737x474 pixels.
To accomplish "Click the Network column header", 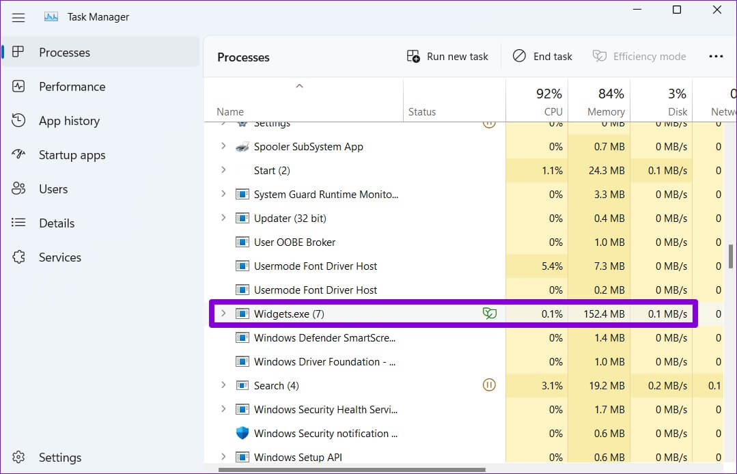I will tap(715, 100).
